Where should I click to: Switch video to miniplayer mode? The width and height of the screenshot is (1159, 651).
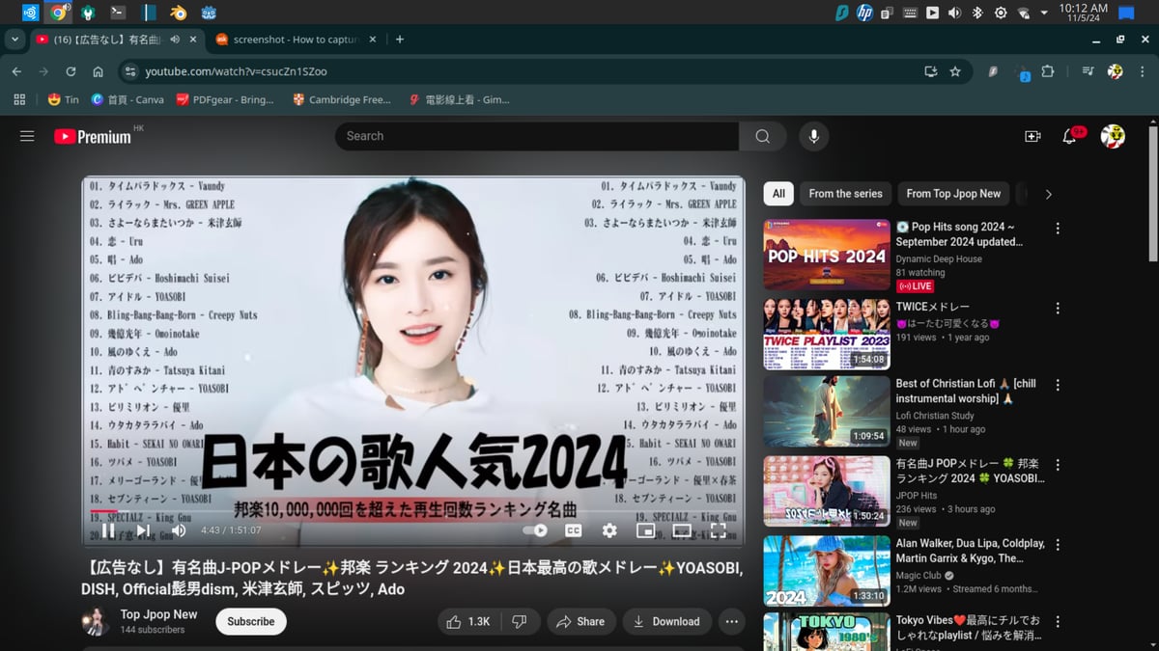tap(645, 530)
